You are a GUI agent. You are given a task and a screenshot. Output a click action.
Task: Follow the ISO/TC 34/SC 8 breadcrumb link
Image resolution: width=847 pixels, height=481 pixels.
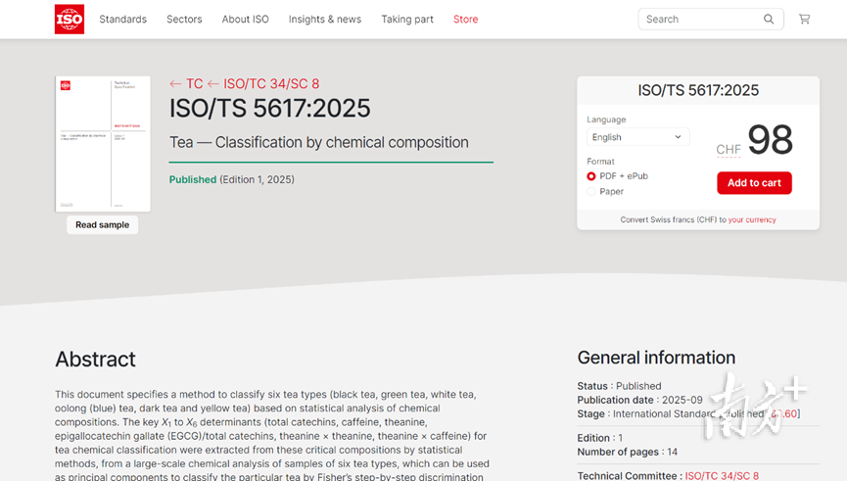coord(271,84)
